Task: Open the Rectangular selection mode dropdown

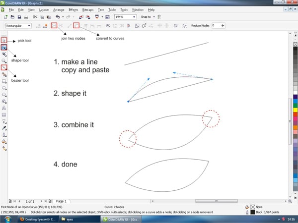Action: pyautogui.click(x=29, y=25)
